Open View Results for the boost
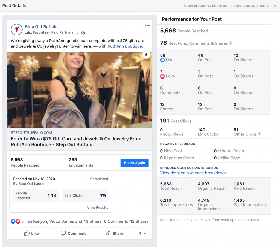 [98, 207]
